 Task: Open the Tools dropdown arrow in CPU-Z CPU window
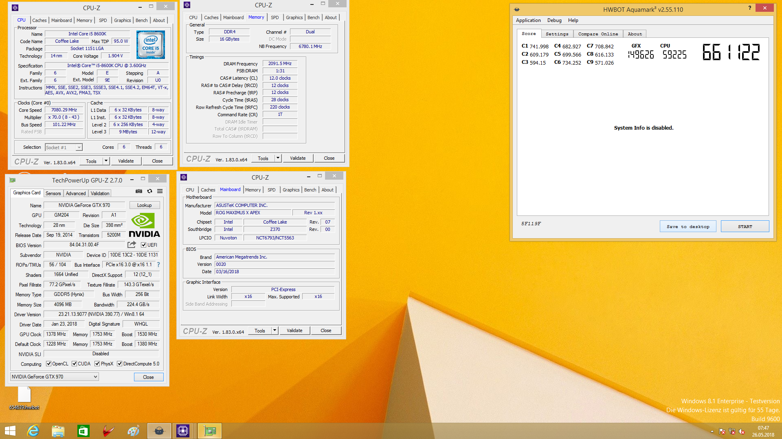[106, 161]
